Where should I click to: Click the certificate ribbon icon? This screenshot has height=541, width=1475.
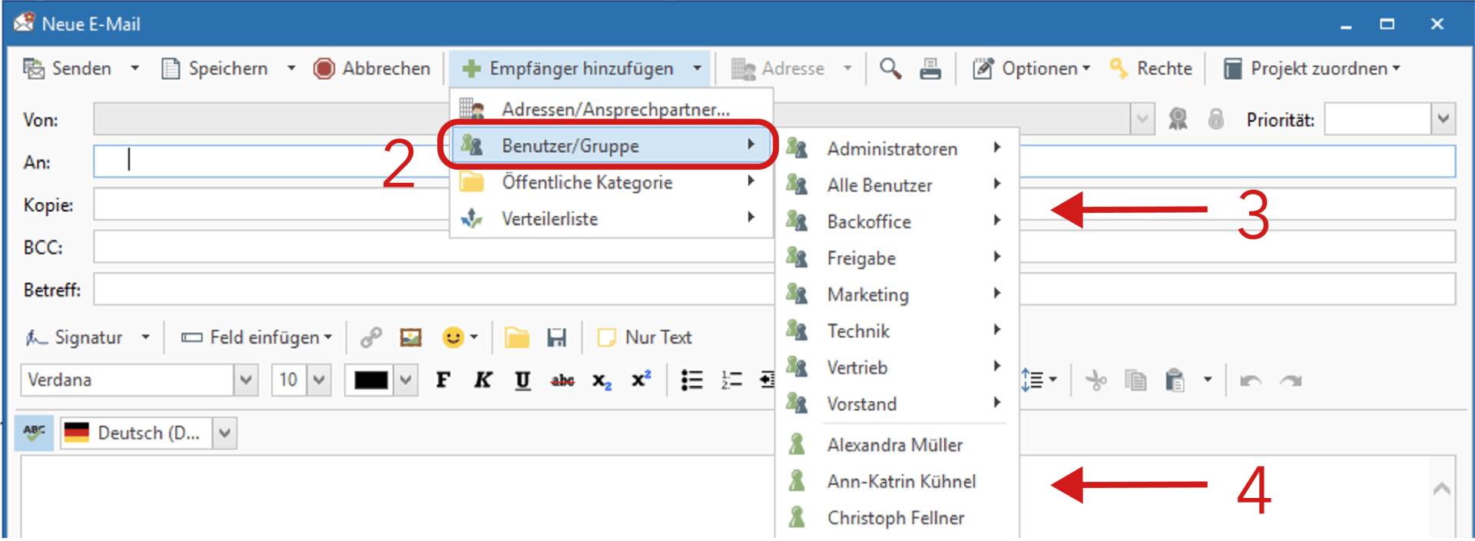(1178, 119)
